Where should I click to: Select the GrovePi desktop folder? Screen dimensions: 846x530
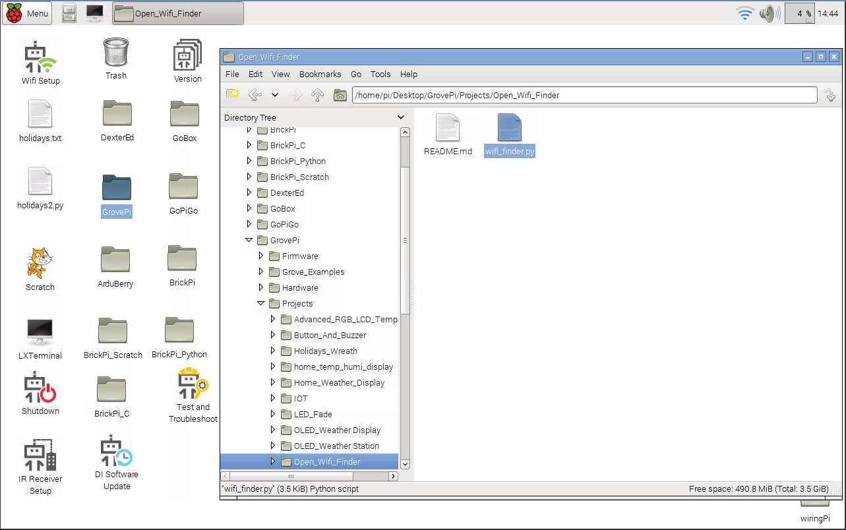(117, 195)
